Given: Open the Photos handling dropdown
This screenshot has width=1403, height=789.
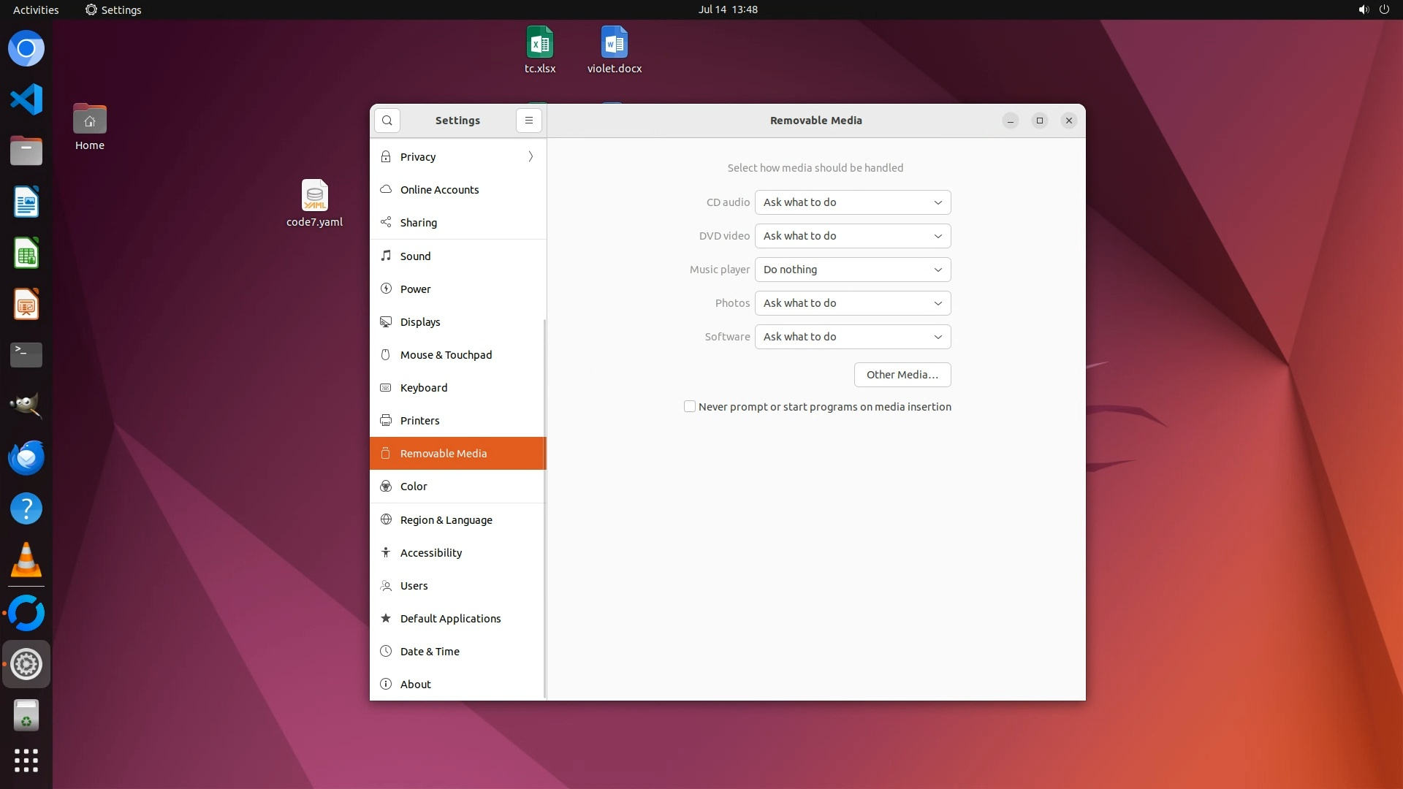Looking at the screenshot, I should 852,303.
